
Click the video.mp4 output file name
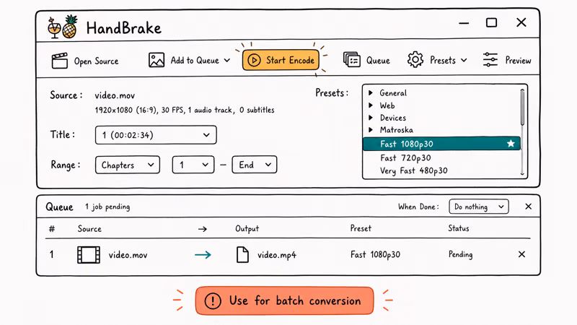click(277, 255)
